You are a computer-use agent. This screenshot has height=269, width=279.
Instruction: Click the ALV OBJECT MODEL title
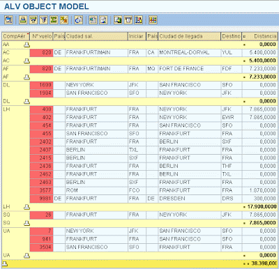coord(47,6)
